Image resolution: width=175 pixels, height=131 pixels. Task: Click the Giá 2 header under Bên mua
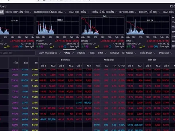pyautogui.click(x=61, y=66)
